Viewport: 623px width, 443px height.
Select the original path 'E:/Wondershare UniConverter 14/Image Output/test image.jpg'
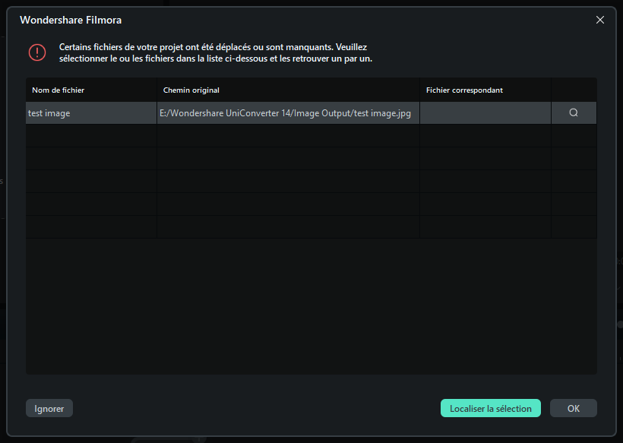coord(288,112)
